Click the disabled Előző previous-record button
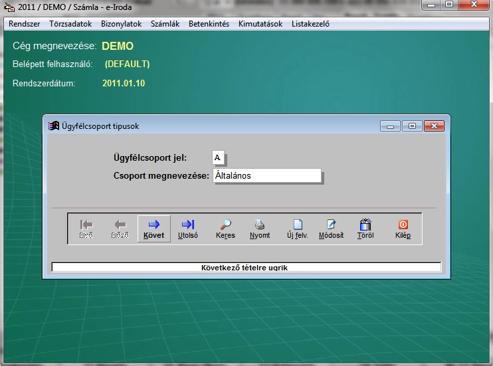493x366 pixels. click(120, 229)
